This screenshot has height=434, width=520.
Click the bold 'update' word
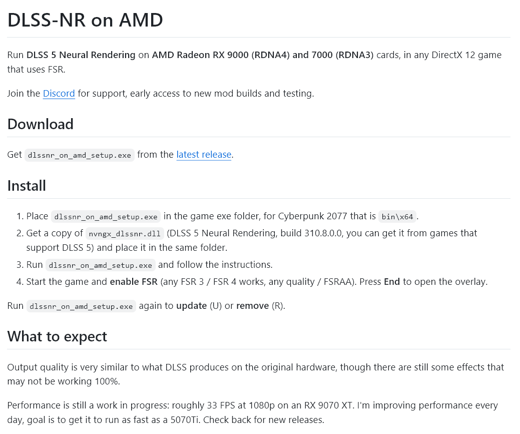click(191, 305)
